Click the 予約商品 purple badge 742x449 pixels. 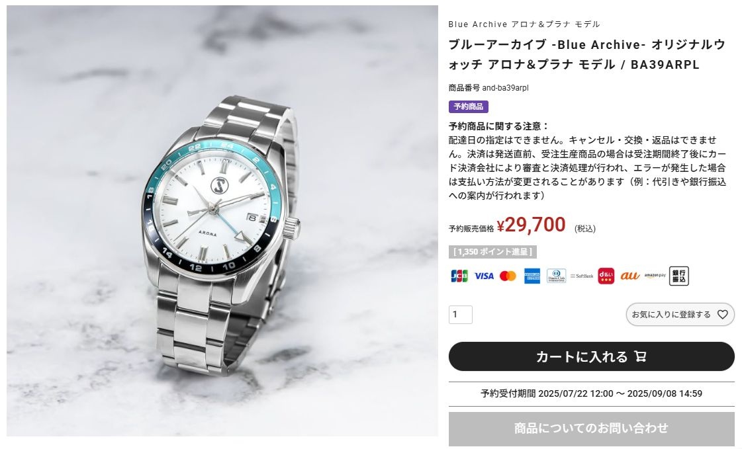(469, 106)
